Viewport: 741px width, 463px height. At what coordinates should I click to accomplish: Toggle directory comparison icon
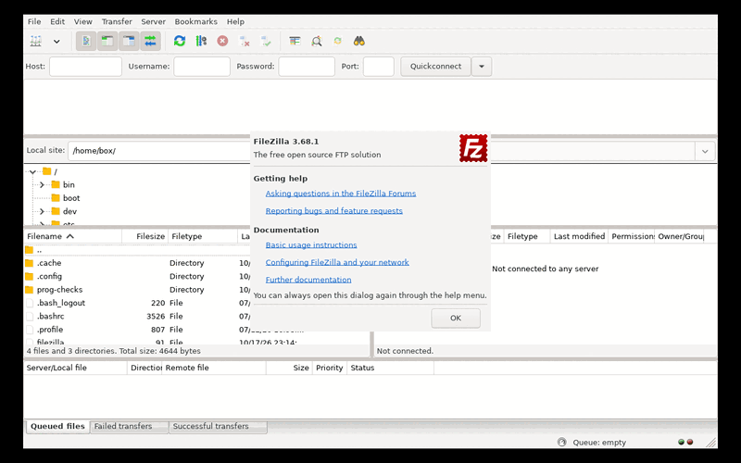pos(317,41)
